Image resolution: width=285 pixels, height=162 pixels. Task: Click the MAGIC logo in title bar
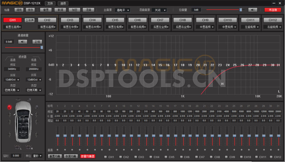pos(10,3)
